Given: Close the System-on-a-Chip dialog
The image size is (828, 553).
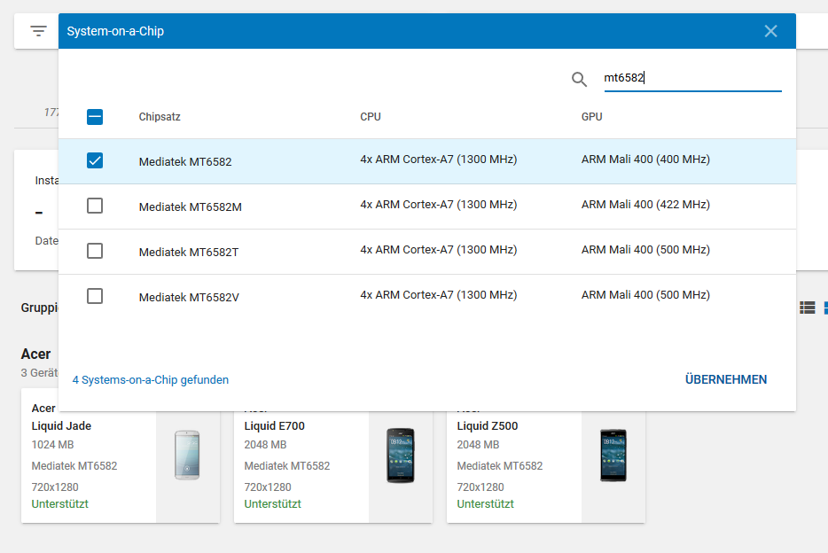Looking at the screenshot, I should pos(770,31).
